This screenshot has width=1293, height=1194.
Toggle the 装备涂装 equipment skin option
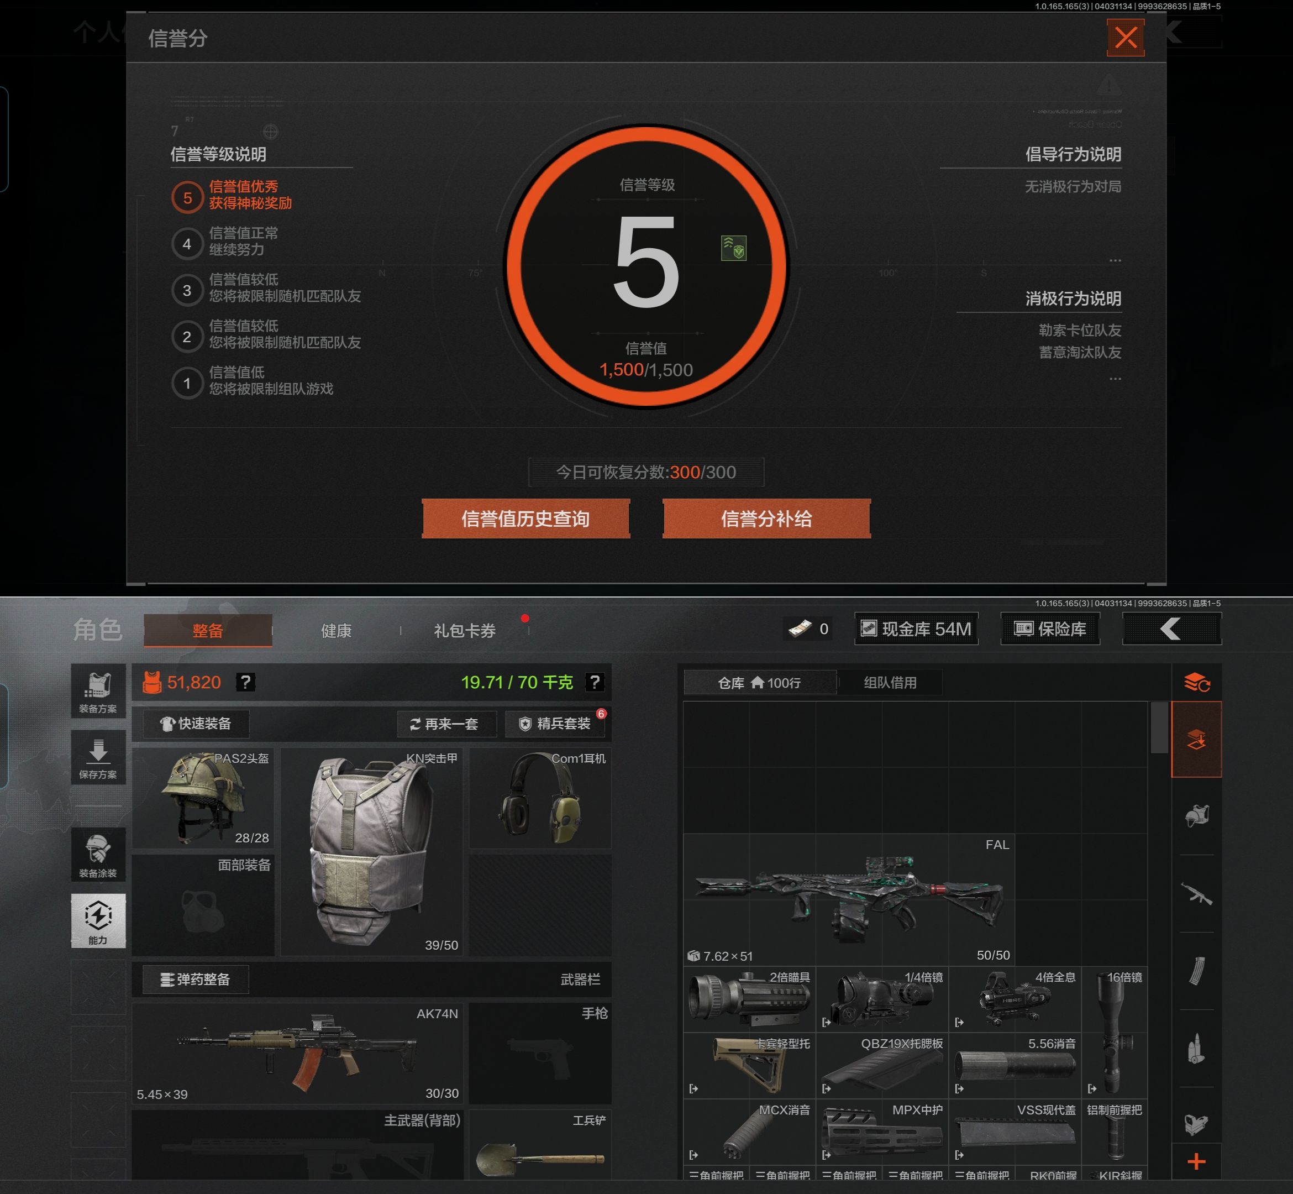(98, 855)
